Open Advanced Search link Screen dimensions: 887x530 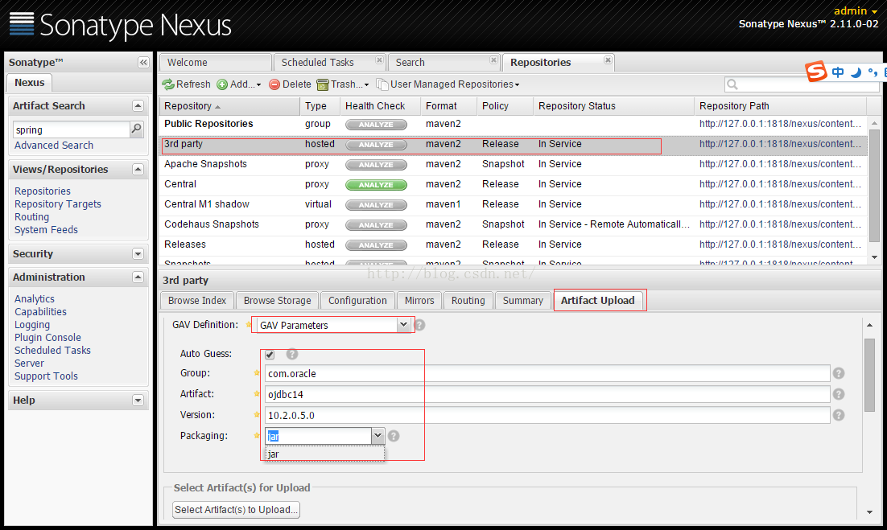tap(54, 146)
